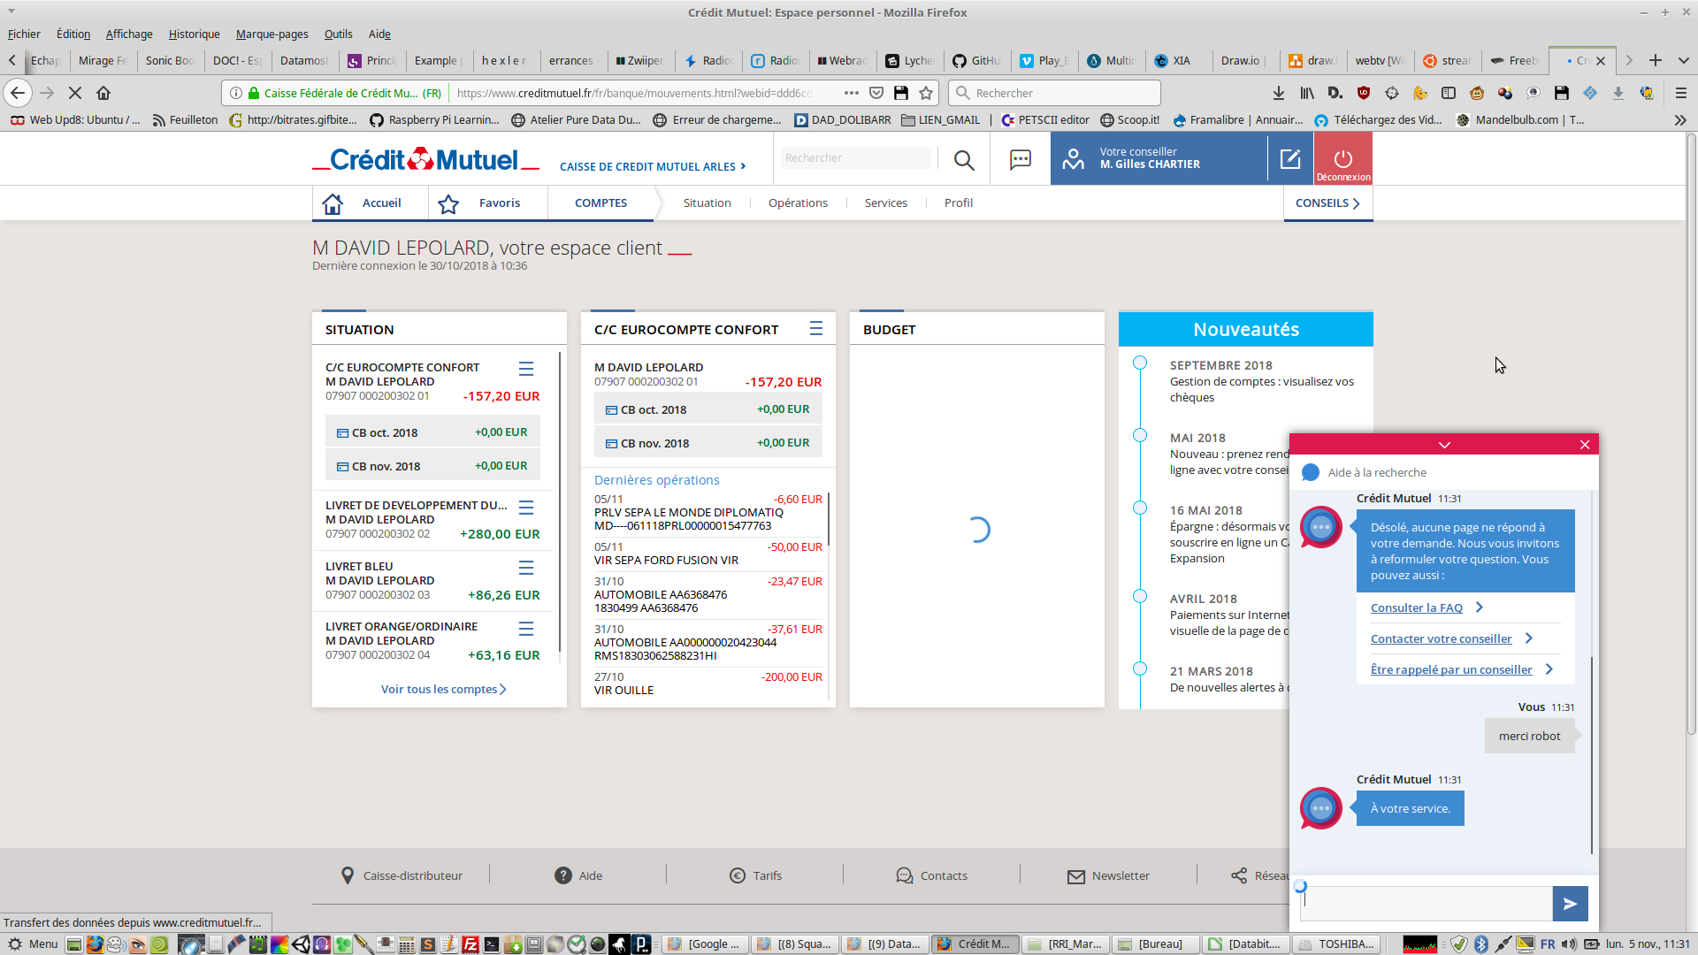Click Voir tous les comptes link

pos(443,689)
